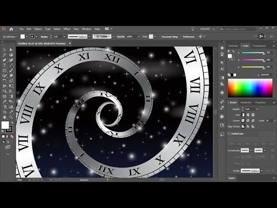
Task: Click the first RGB slider in Color panel
Action: click(253, 53)
